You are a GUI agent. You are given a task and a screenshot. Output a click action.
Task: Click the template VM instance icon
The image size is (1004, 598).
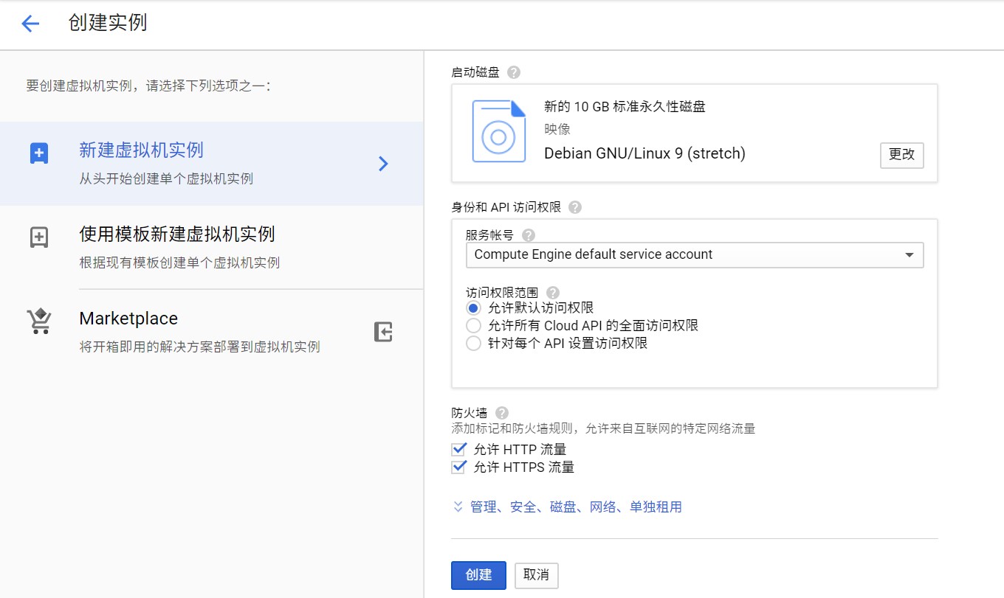38,237
